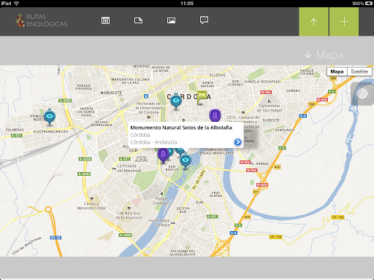374x280 pixels.
Task: Tap the Rutas Enológicas logo
Action: coord(42,20)
